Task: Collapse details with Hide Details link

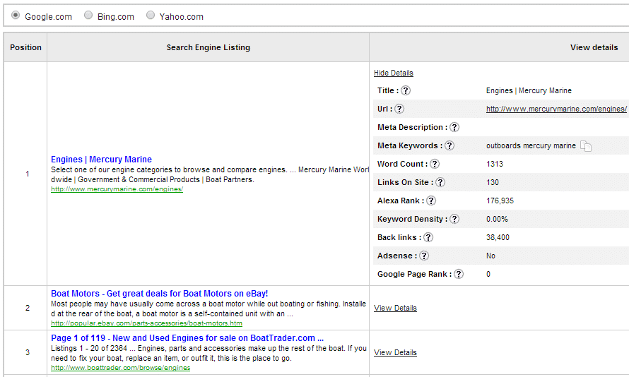Action: (394, 73)
